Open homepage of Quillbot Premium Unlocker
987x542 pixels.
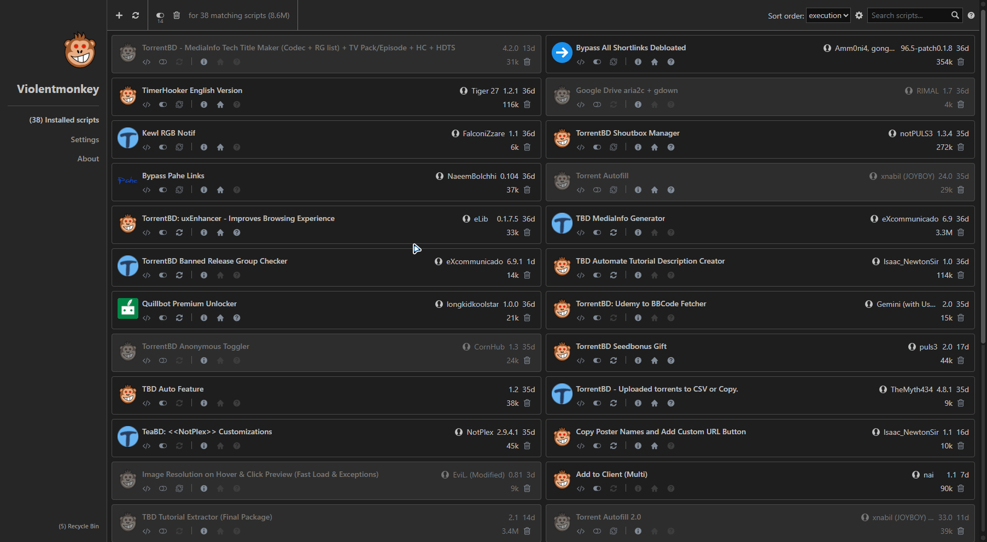pyautogui.click(x=220, y=318)
